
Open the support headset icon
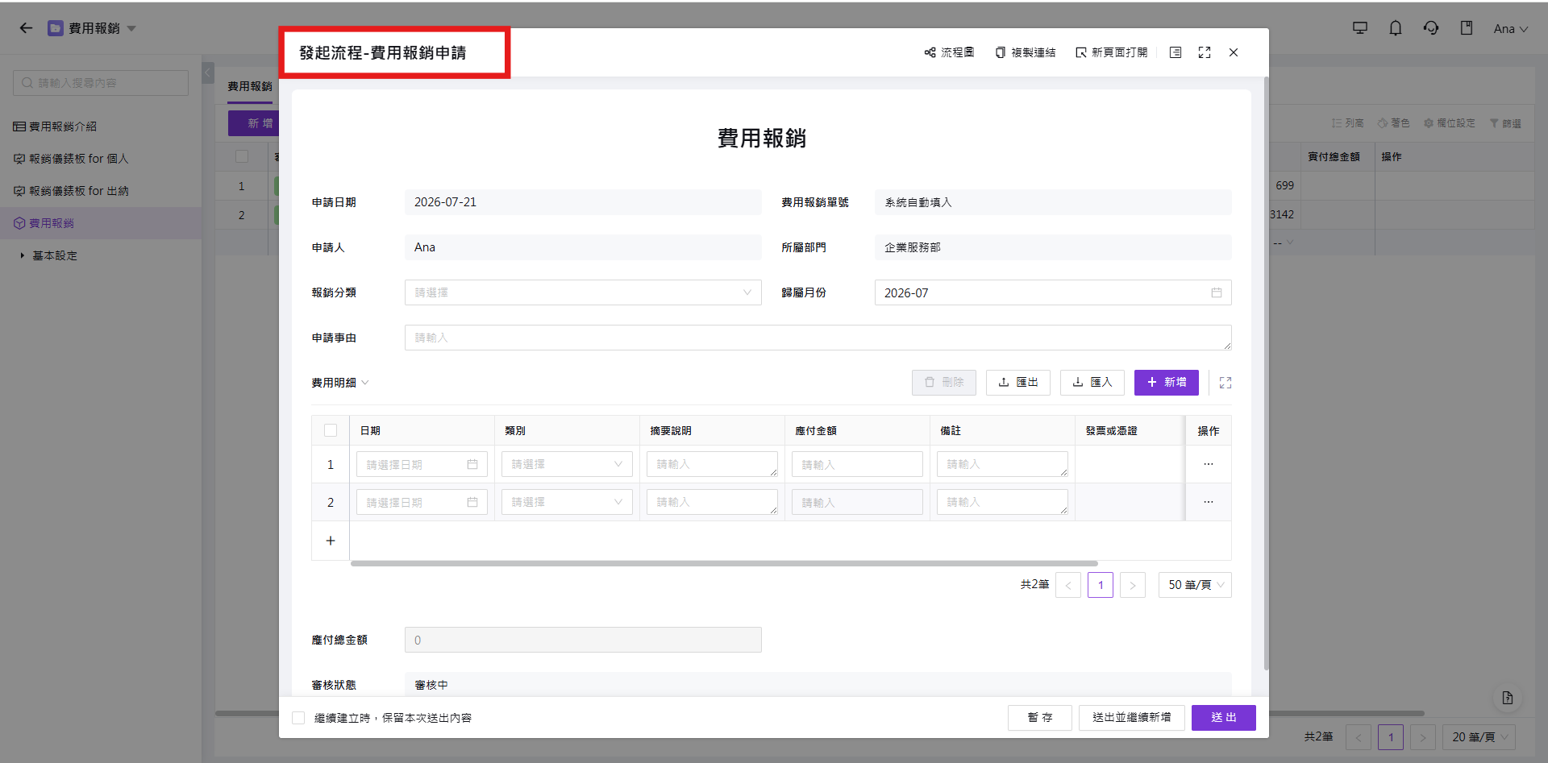pos(1431,28)
